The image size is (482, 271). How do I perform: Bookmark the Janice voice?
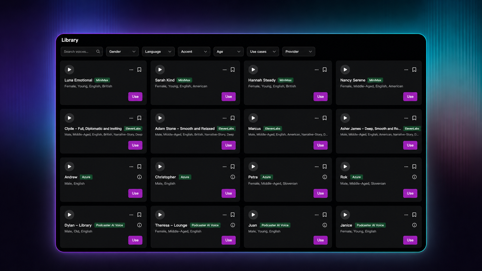[x=414, y=215]
